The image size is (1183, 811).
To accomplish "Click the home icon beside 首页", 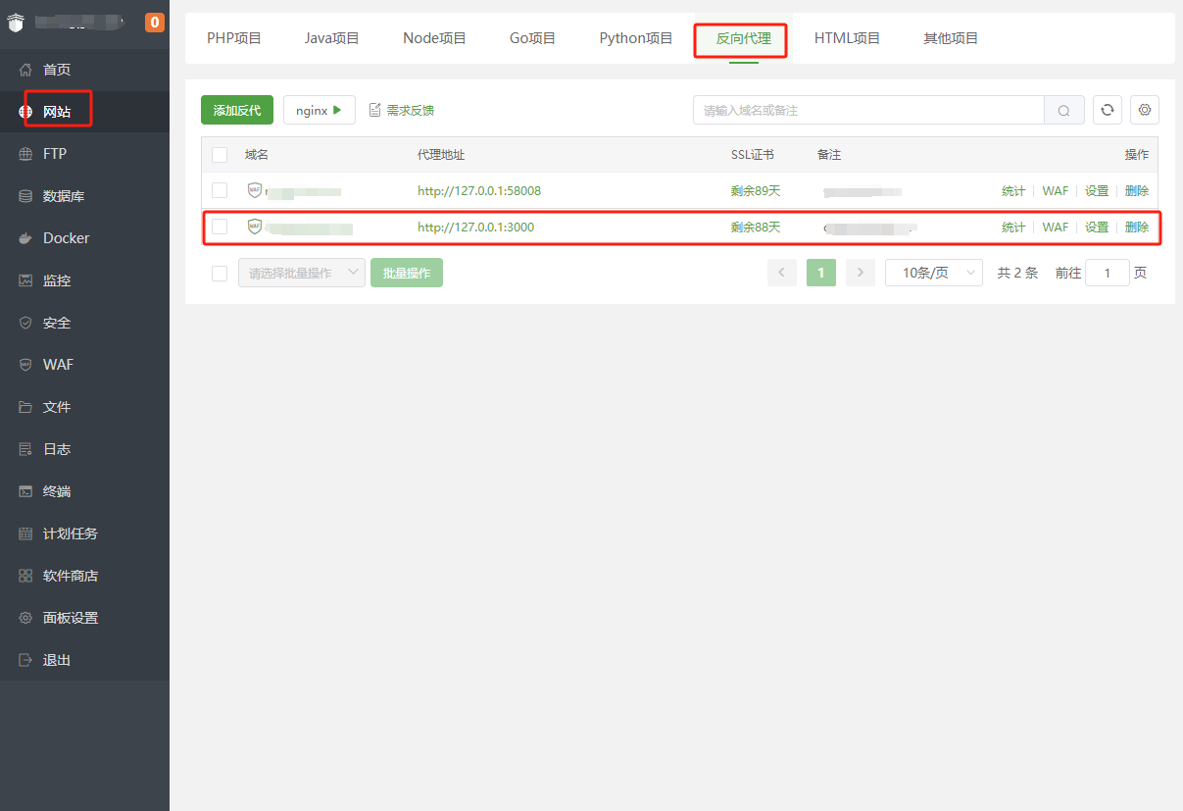I will pos(25,70).
